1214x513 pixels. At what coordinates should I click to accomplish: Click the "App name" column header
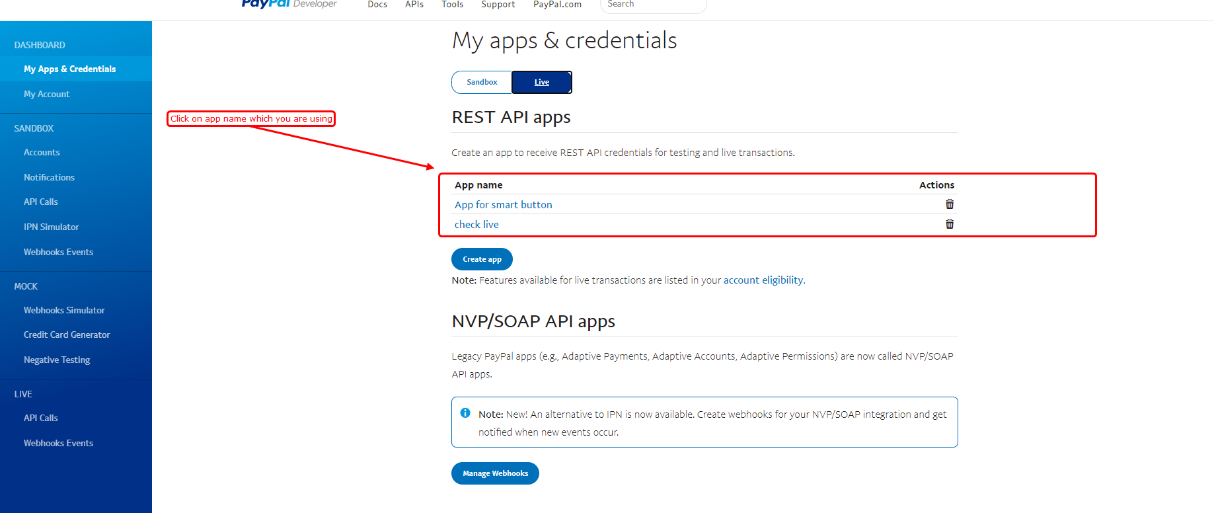(478, 185)
